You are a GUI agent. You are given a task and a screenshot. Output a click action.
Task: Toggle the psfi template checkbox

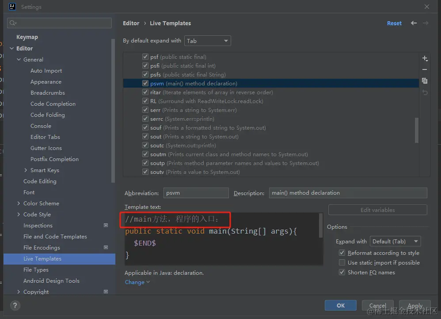[145, 65]
